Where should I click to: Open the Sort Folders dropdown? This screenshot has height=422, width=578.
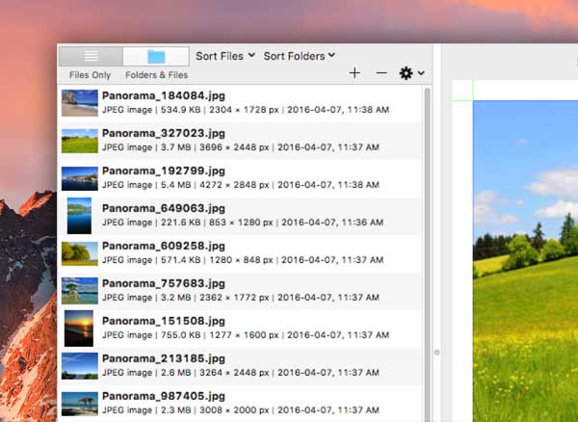[300, 56]
